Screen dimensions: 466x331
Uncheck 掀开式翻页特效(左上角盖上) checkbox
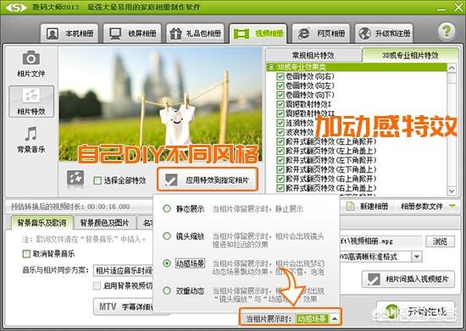(x=280, y=151)
